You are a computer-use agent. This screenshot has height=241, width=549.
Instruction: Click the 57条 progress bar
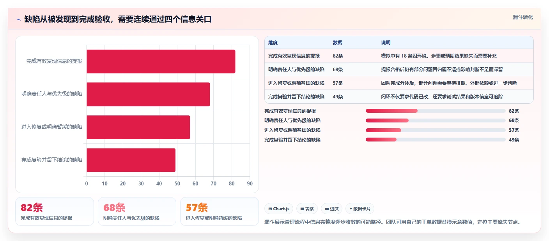click(x=436, y=130)
